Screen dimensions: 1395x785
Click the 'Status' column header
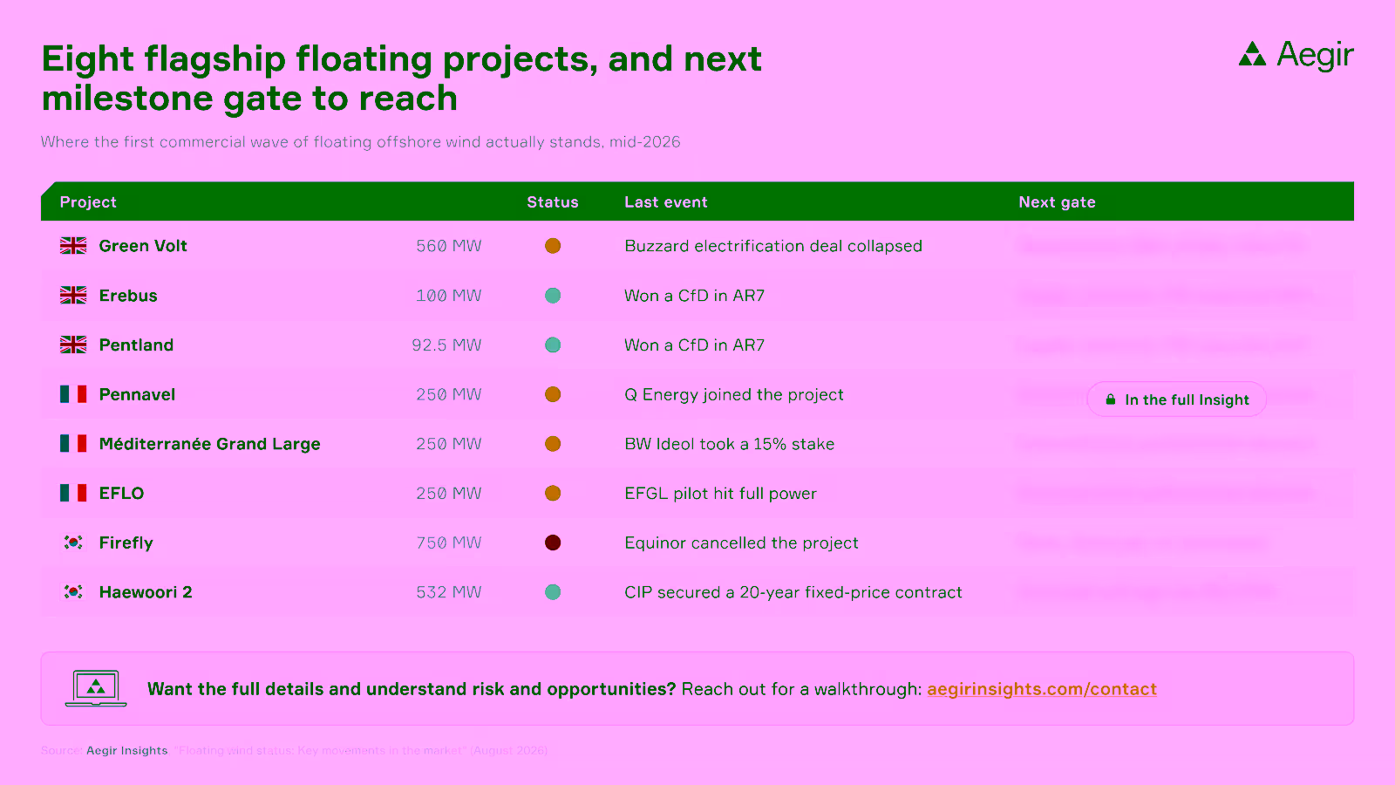(553, 202)
